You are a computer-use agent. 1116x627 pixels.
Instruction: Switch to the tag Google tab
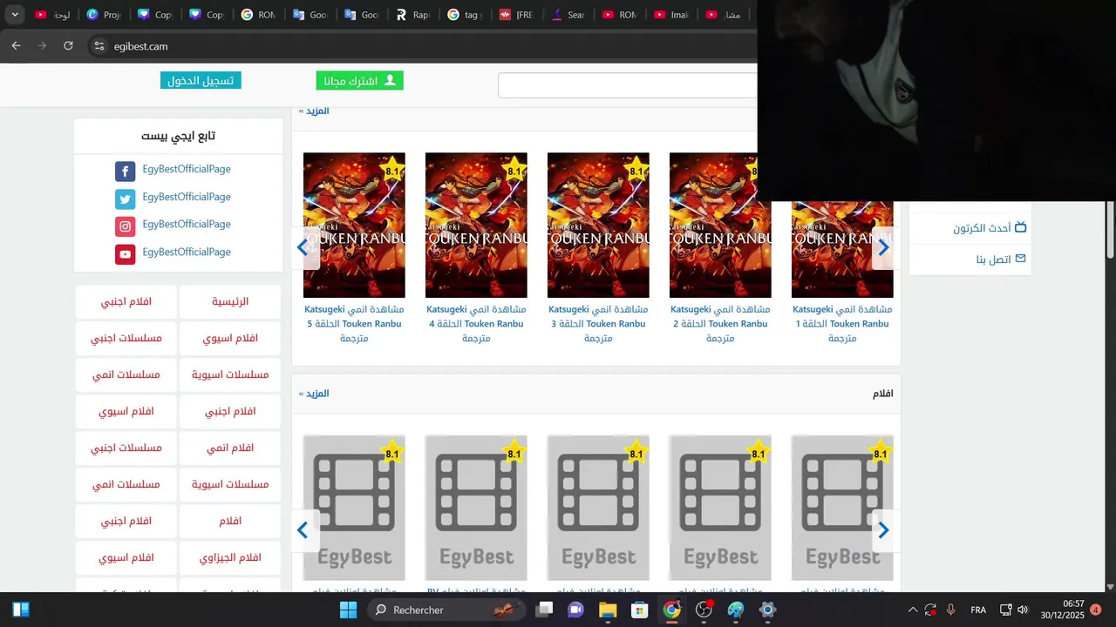pyautogui.click(x=464, y=15)
